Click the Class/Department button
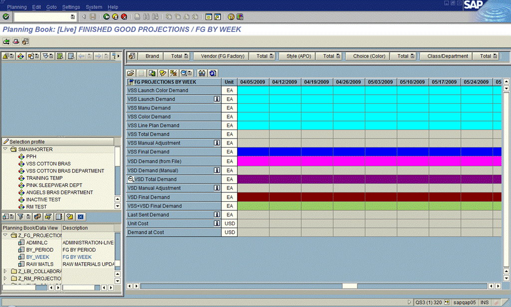 click(446, 56)
